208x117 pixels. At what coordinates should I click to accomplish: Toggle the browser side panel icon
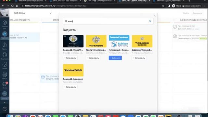pos(169,6)
